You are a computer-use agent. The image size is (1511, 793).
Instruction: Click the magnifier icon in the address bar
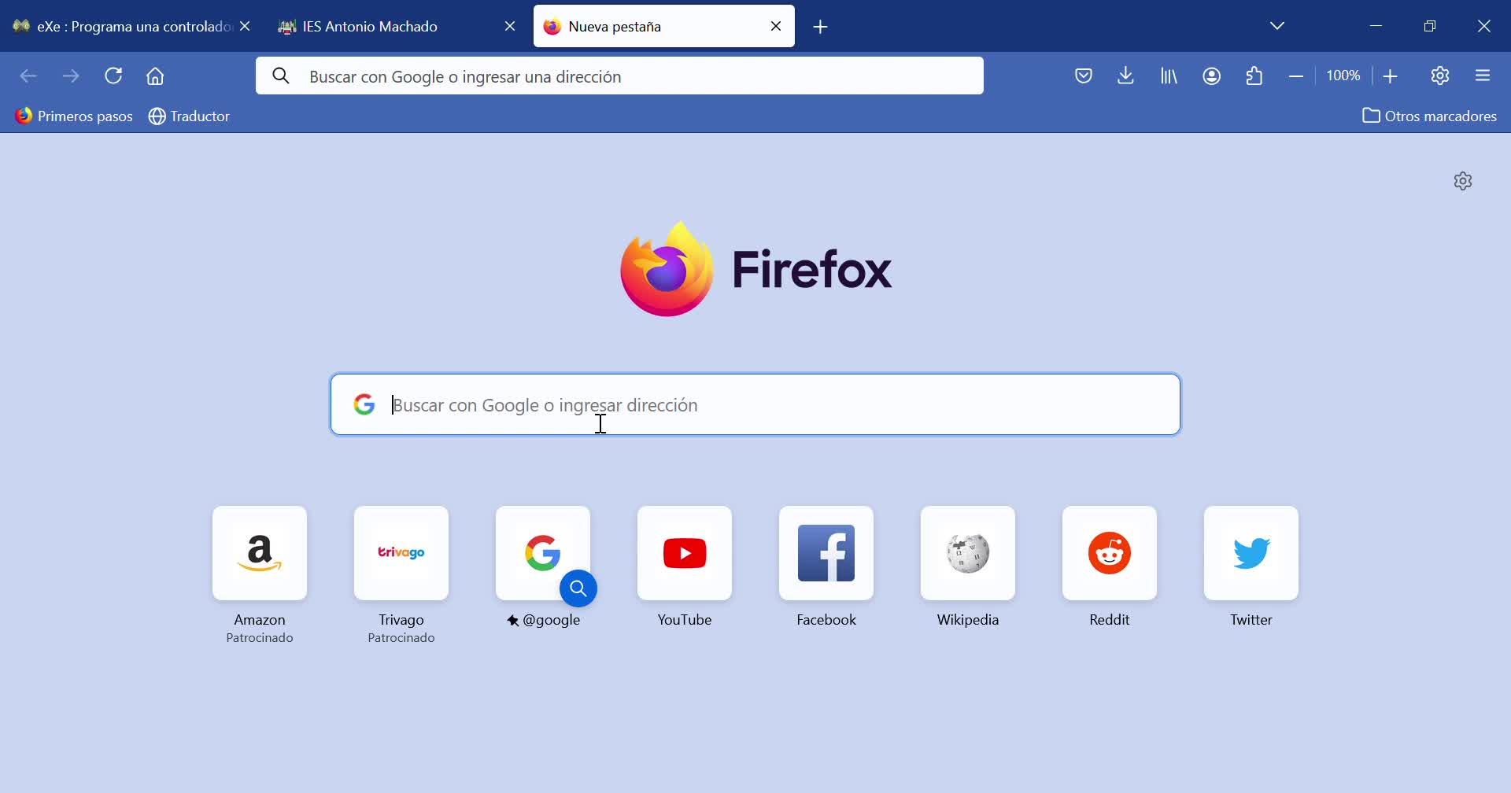click(x=281, y=76)
